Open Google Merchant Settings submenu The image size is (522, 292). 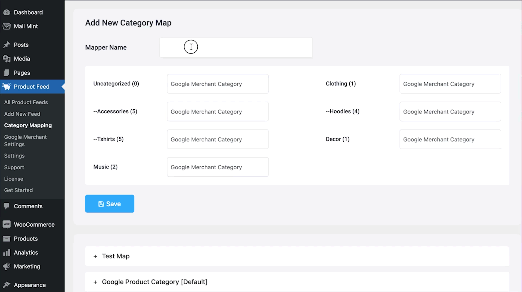25,141
